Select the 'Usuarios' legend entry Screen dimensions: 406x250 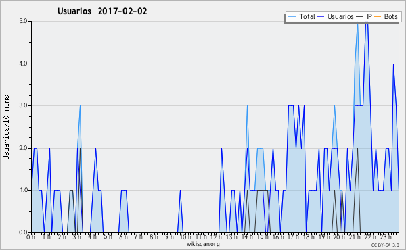(x=340, y=16)
